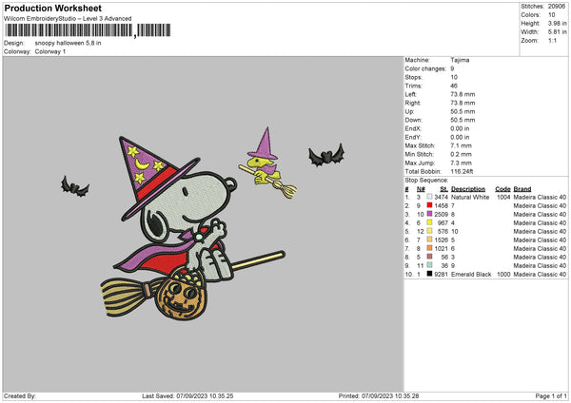Viewport: 571px width, 403px height.
Task: Click the brown swatch in stop 8
Action: tap(429, 257)
